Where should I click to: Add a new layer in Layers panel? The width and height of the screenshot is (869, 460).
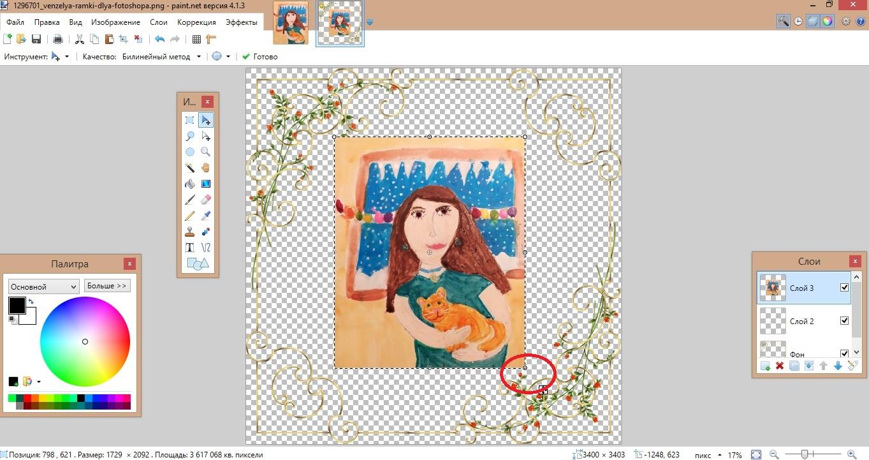click(765, 366)
